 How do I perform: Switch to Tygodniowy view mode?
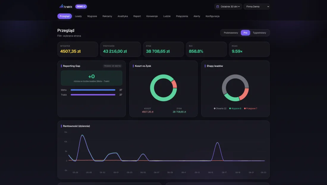click(x=259, y=33)
